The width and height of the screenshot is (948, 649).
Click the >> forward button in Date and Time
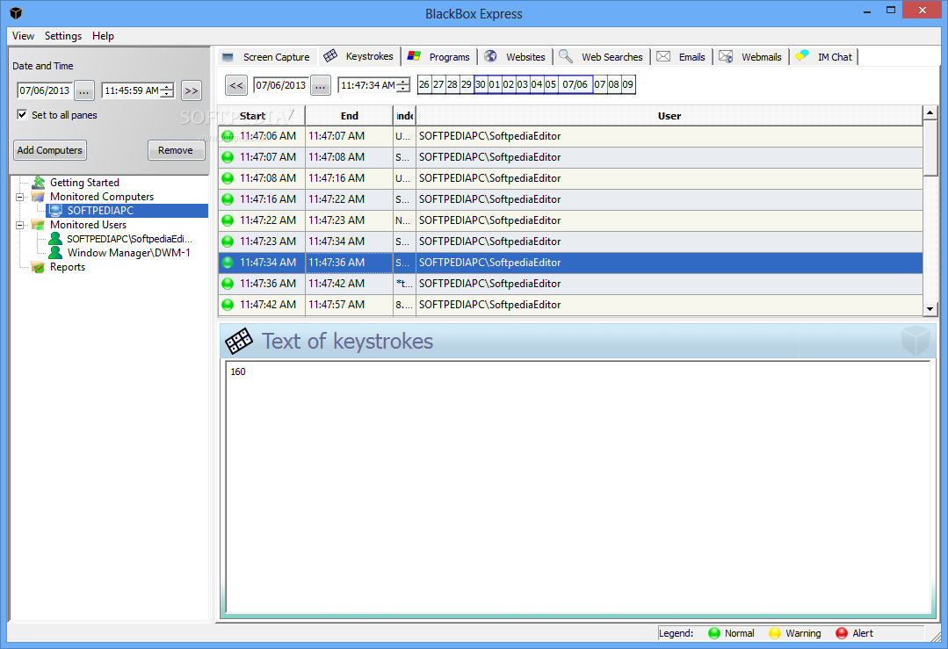pos(191,90)
